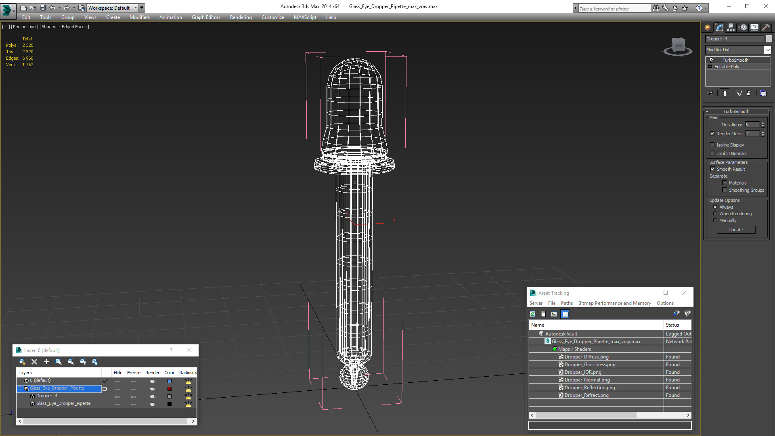Switch Asset Tracking to tree view icon
Image resolution: width=775 pixels, height=436 pixels.
554,314
